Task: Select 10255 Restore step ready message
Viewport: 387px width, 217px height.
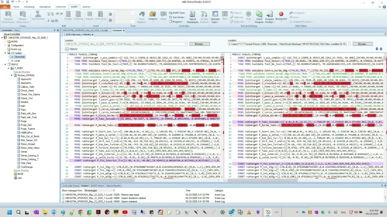Action: coord(103,195)
